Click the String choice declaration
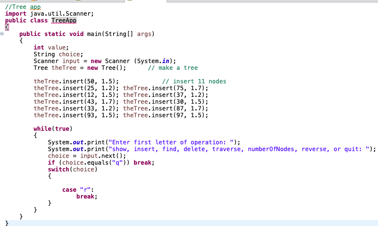The width and height of the screenshot is (378, 226). tap(58, 54)
